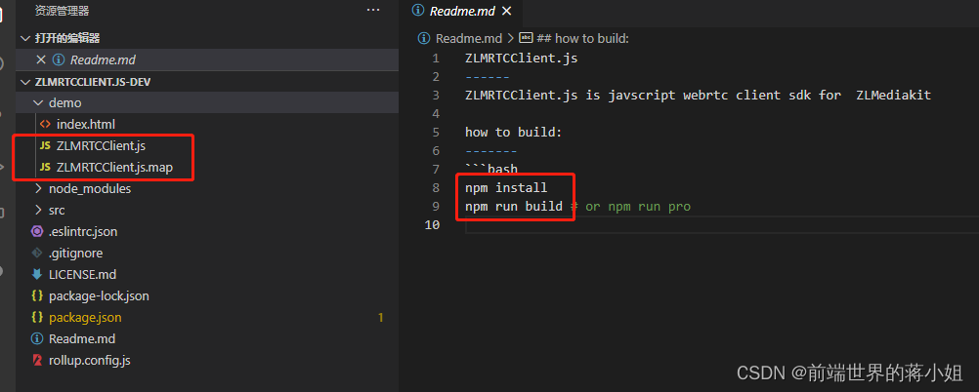Click the problem count badge on package.json

pyautogui.click(x=380, y=318)
